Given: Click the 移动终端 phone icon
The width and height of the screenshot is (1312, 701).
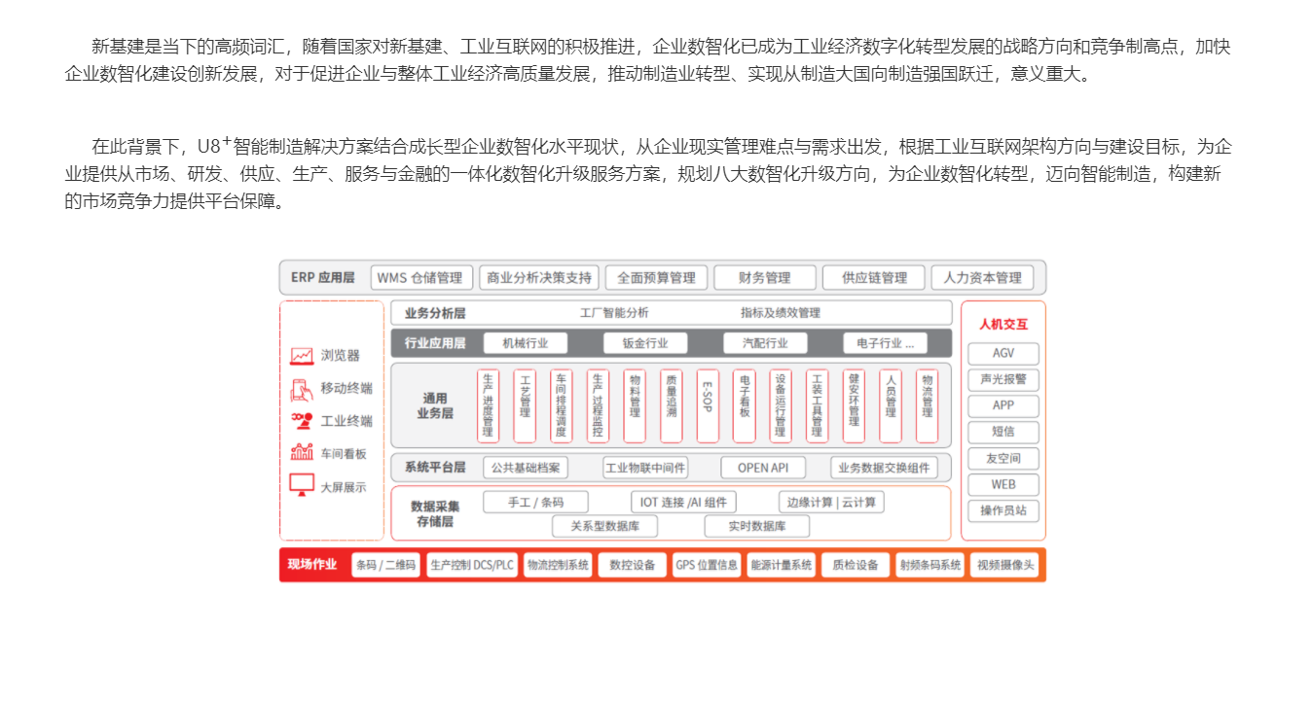Looking at the screenshot, I should [302, 389].
